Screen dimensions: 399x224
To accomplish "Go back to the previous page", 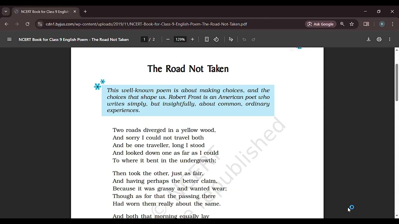I will tap(7, 24).
